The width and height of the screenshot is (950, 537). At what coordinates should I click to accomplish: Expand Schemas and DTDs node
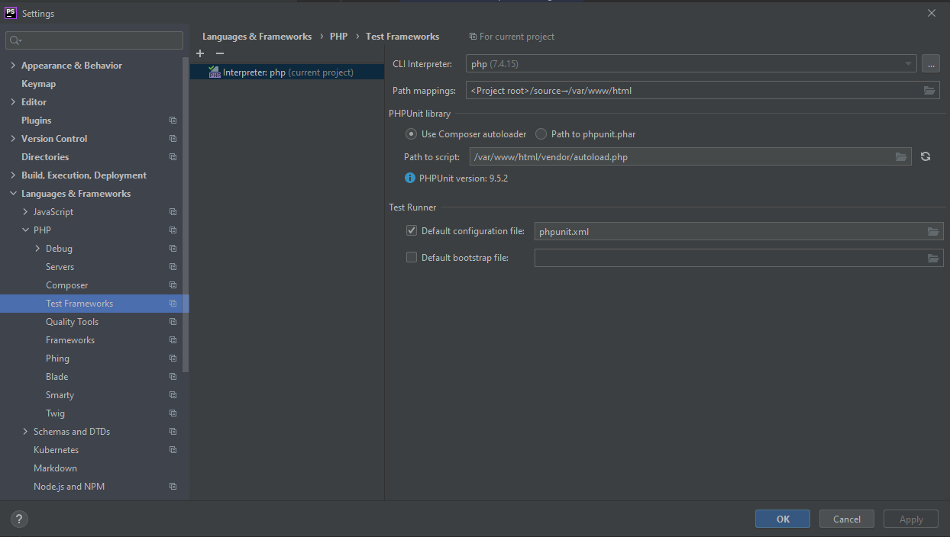(x=25, y=432)
